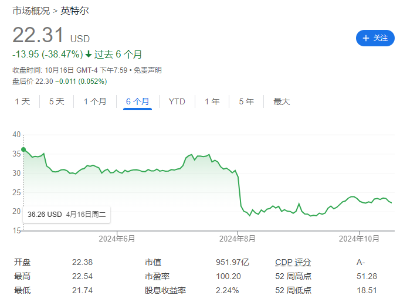The height and width of the screenshot is (299, 417).
Task: Click the 英特尔 breadcrumb text
Action: (x=74, y=11)
